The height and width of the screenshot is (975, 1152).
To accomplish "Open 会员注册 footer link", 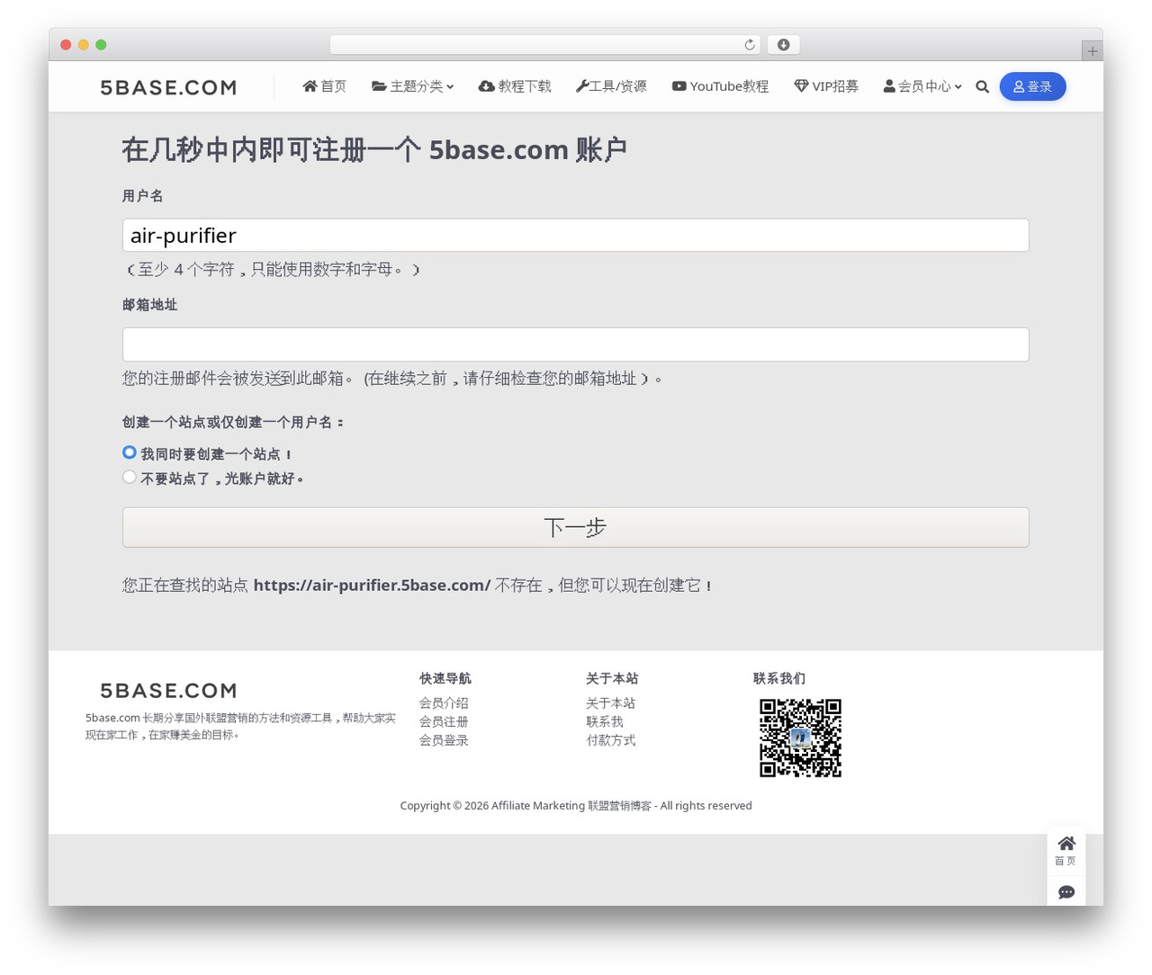I will click(x=444, y=722).
